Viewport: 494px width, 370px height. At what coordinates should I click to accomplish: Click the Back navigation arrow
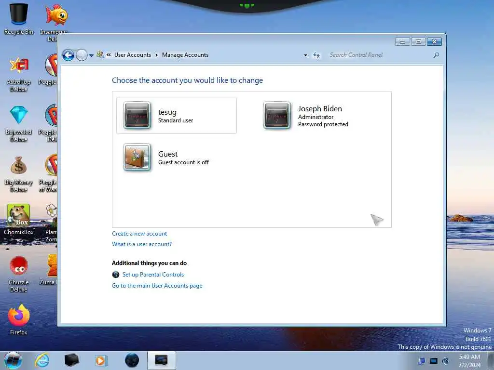68,55
